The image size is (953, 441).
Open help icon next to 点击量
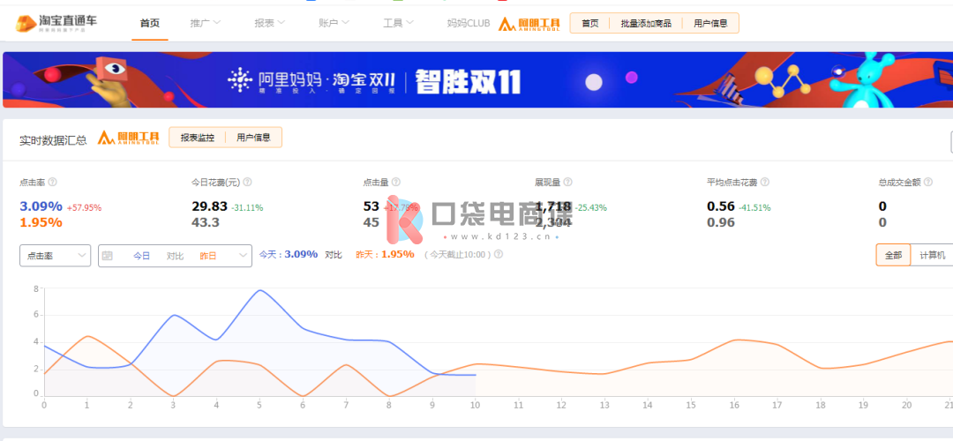(x=395, y=183)
